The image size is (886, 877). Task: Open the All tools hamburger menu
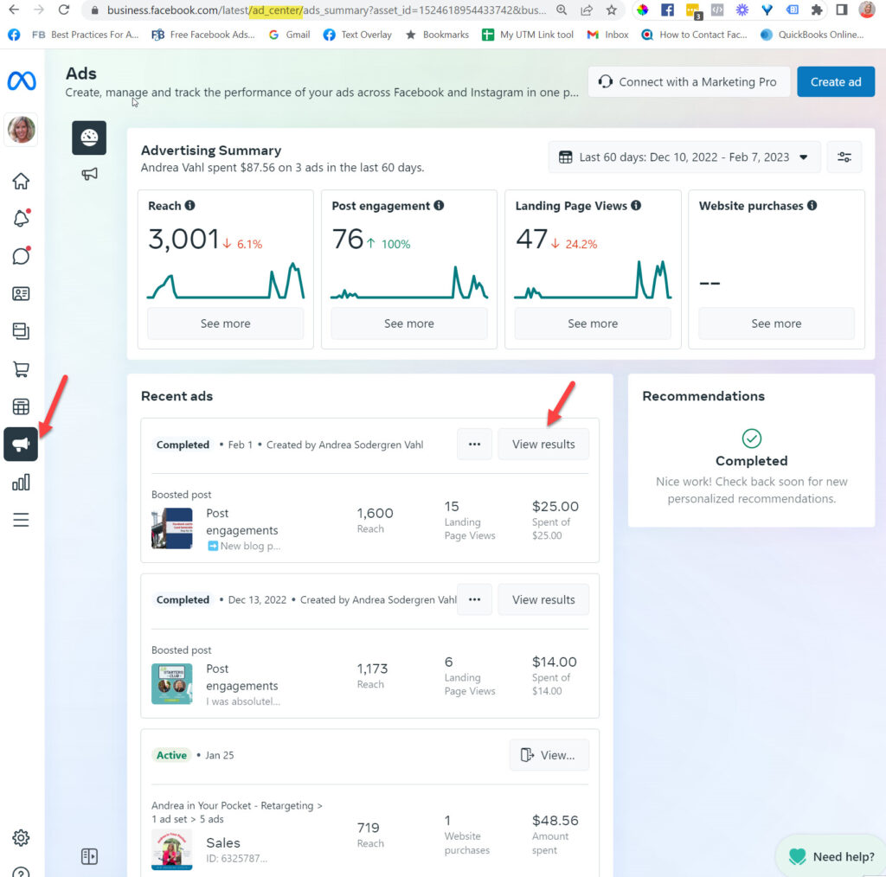click(21, 520)
